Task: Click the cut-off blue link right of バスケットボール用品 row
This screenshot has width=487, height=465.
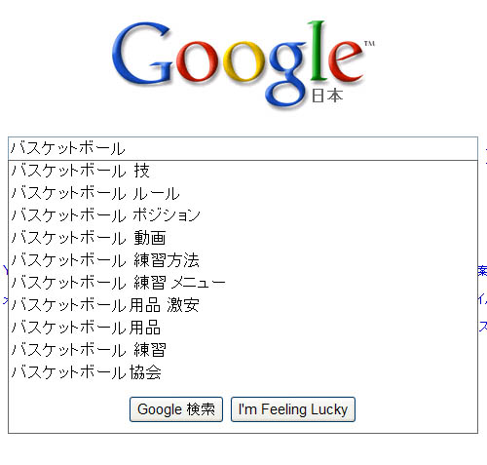Action: [483, 326]
